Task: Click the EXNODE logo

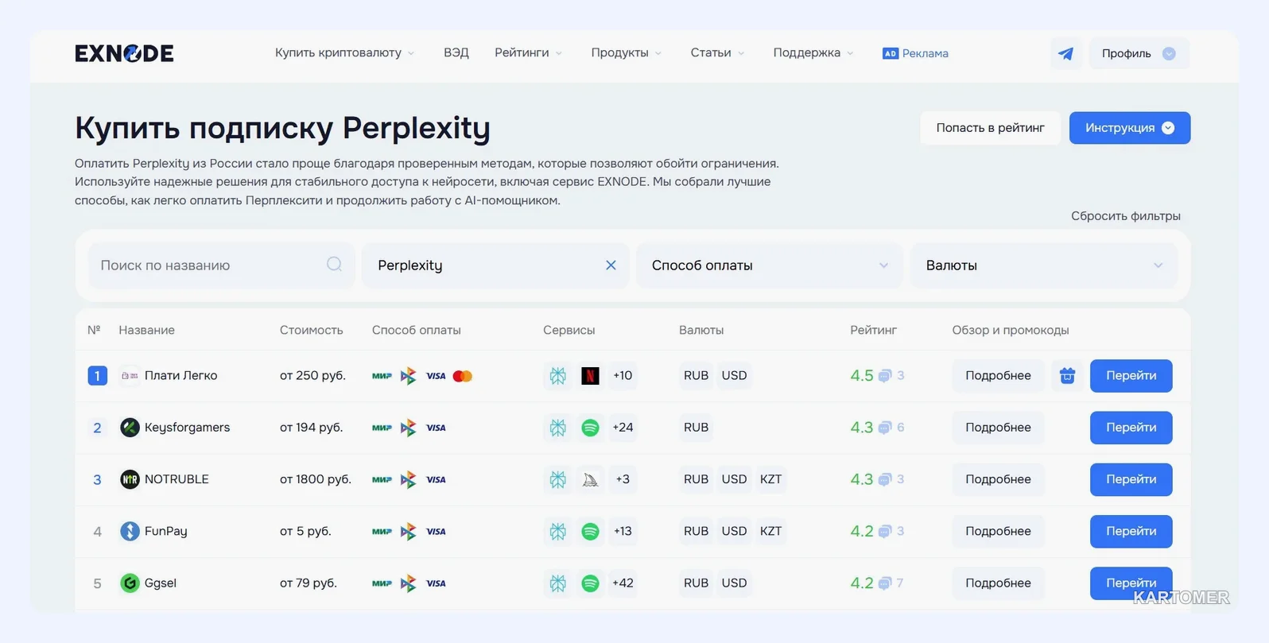Action: pos(124,53)
